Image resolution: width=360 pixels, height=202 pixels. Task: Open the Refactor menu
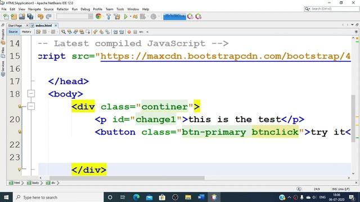(x=62, y=9)
